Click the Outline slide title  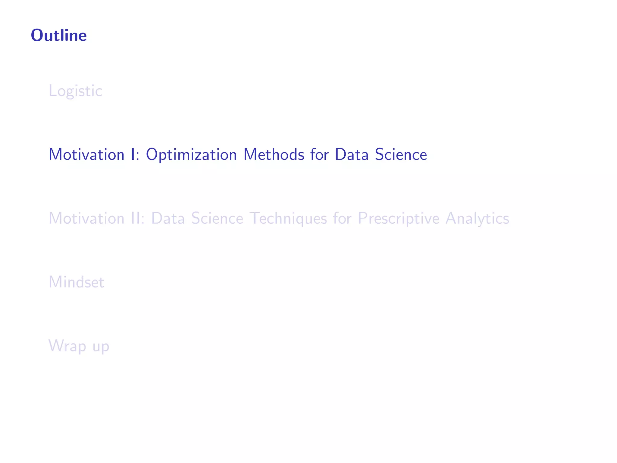point(59,35)
